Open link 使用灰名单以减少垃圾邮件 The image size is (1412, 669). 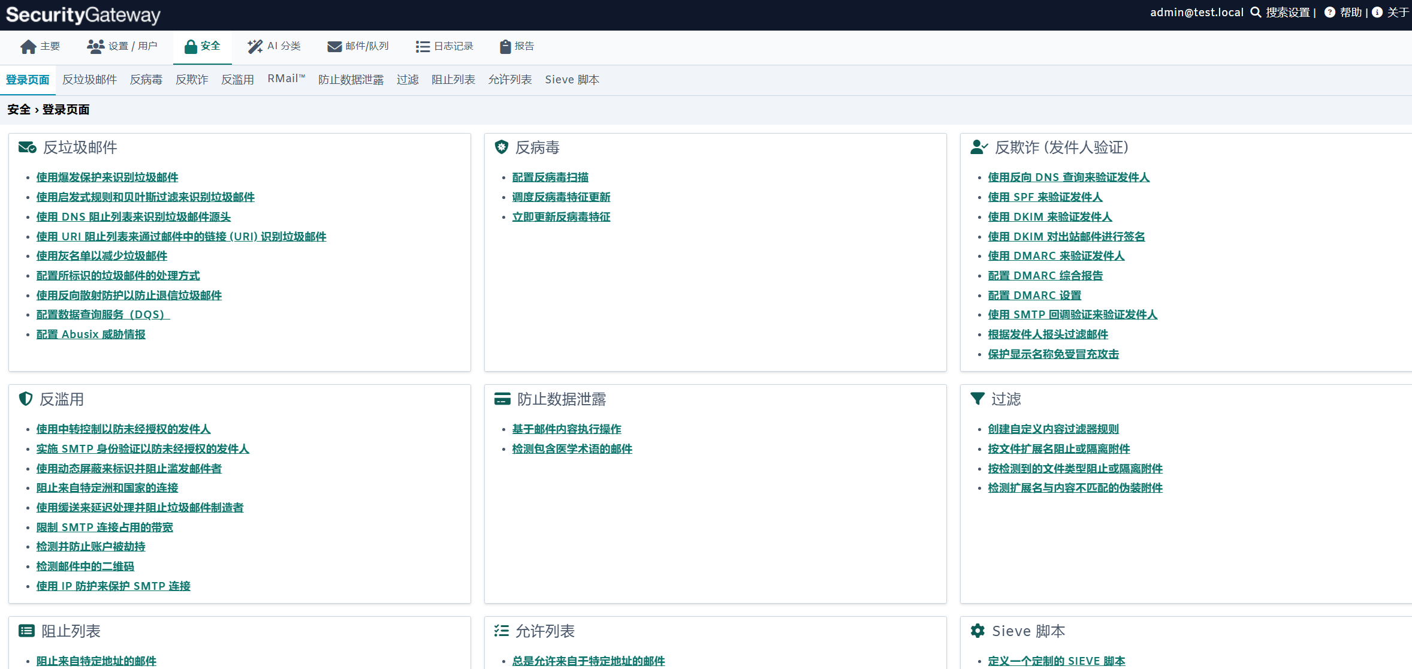pos(102,256)
